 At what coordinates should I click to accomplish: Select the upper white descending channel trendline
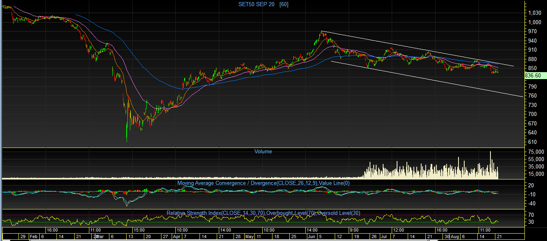point(417,48)
